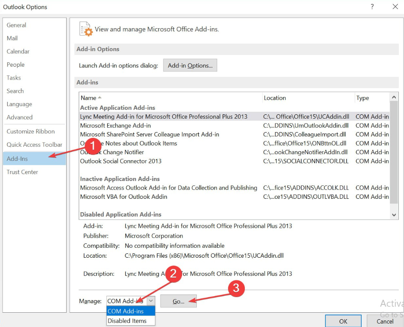
Task: Confirm with the OK button
Action: coord(343,321)
